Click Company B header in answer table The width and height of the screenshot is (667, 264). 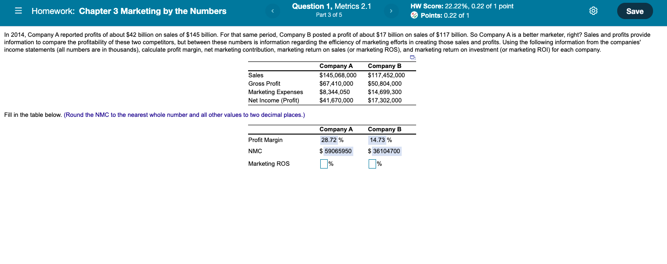tap(384, 129)
